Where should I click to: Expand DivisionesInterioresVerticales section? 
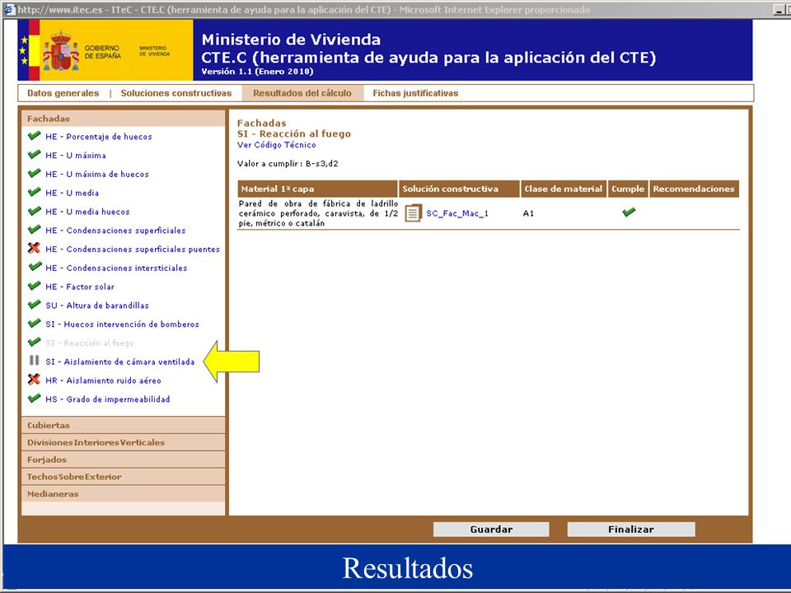click(x=123, y=442)
